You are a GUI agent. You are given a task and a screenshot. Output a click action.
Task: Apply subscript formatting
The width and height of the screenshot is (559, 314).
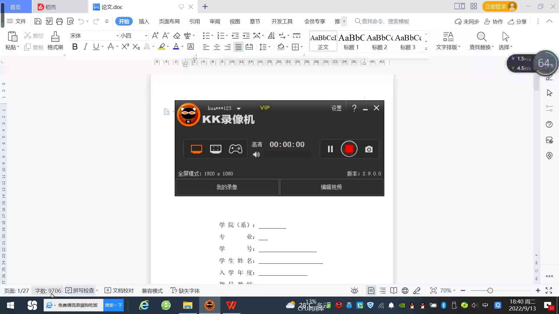pyautogui.click(x=136, y=47)
